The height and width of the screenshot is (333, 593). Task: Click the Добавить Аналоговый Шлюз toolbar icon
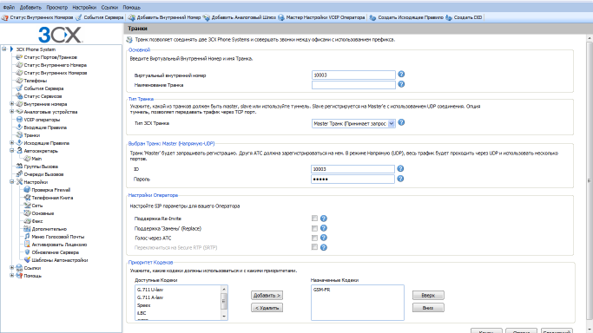207,17
